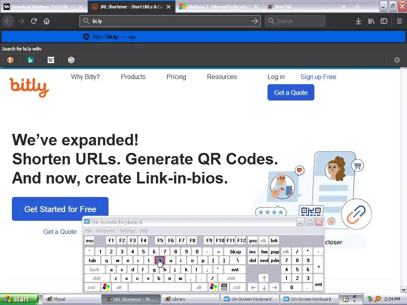This screenshot has height=305, width=407.
Task: Click the page scrollbar down arrow
Action: click(x=404, y=290)
